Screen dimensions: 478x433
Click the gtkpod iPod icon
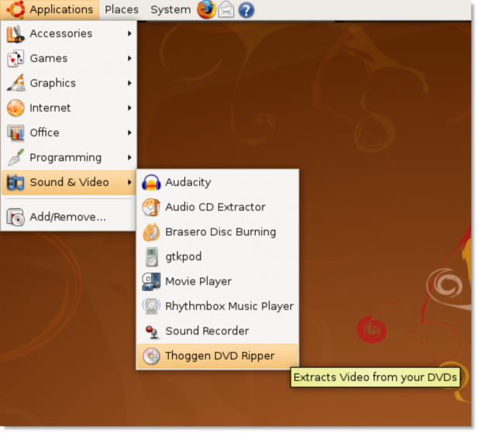coord(152,257)
